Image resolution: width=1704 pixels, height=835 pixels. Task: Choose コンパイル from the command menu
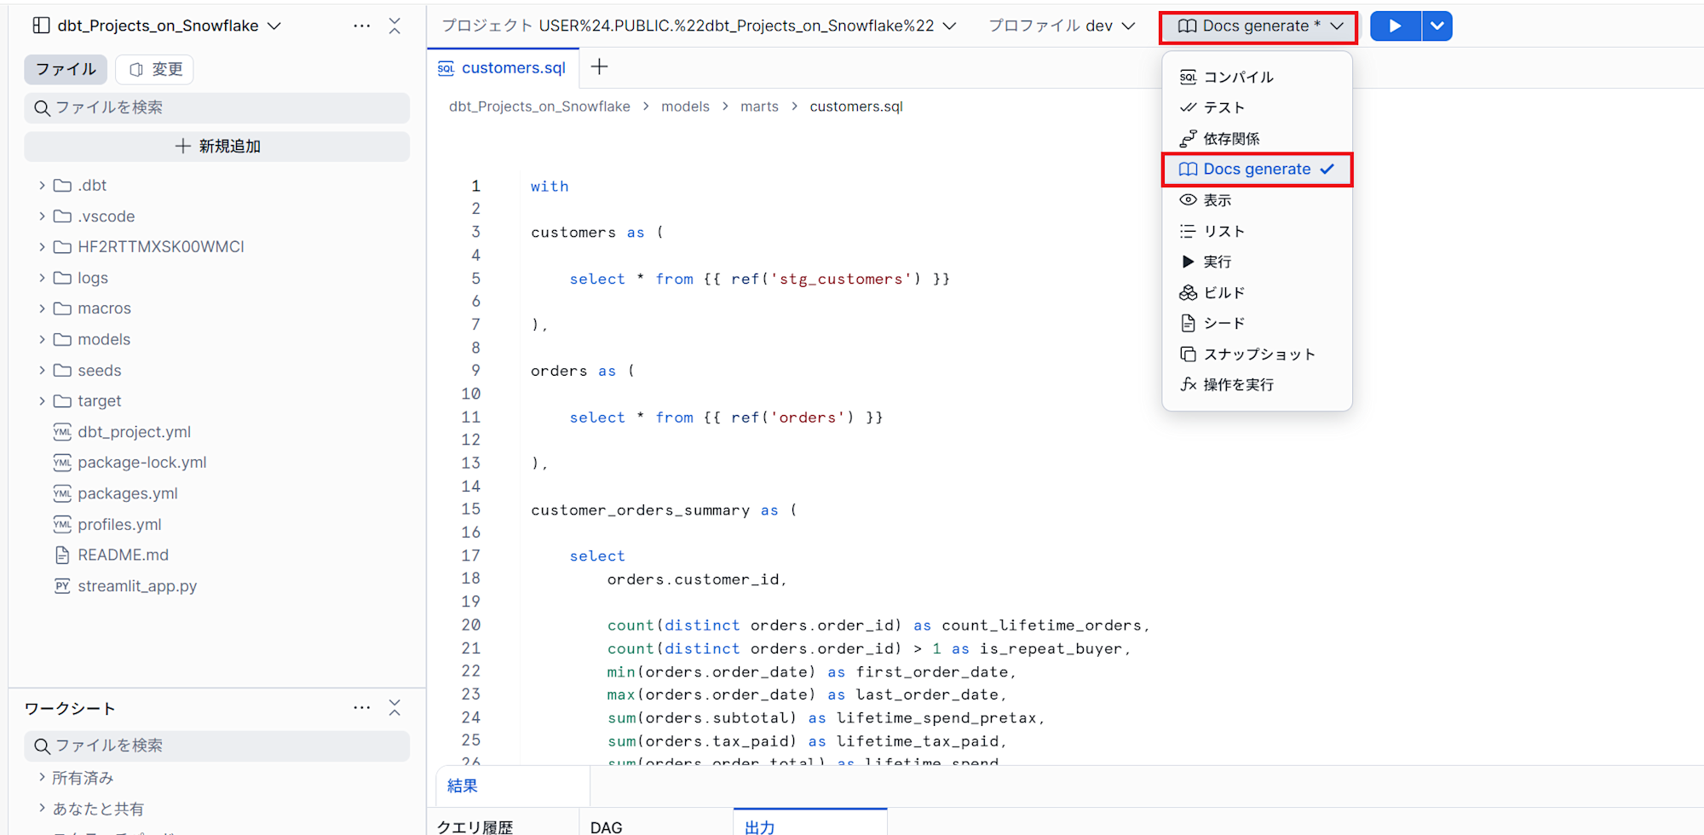coord(1257,77)
